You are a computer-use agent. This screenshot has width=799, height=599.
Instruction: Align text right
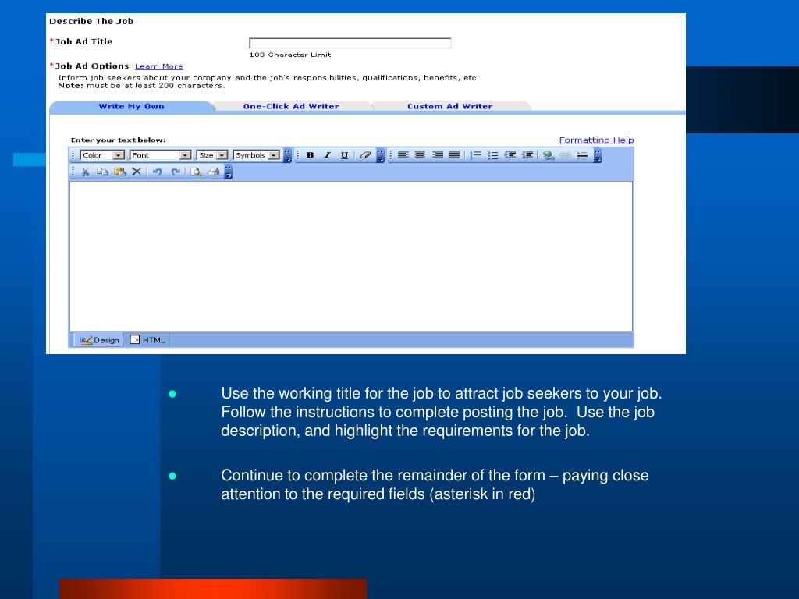437,155
